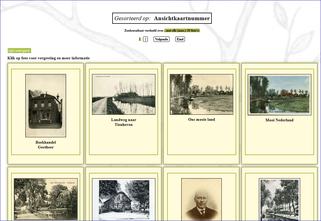Click the Landweg naar Tienhoven caption

(x=123, y=122)
